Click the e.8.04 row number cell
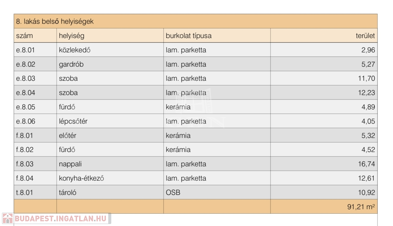Viewport: 393px width, 226px height. point(25,92)
